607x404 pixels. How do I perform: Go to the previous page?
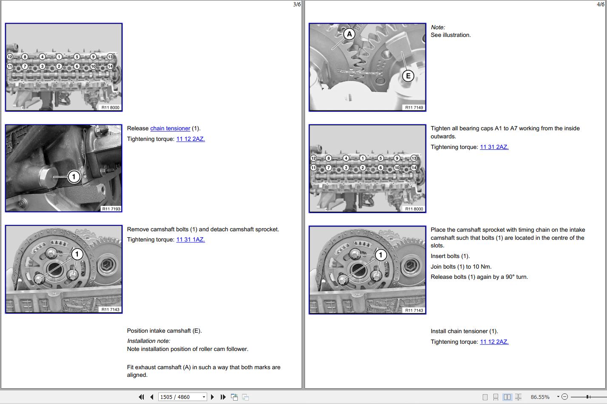pyautogui.click(x=152, y=397)
